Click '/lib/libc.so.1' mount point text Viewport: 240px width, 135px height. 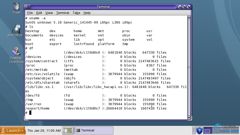tap(39, 87)
